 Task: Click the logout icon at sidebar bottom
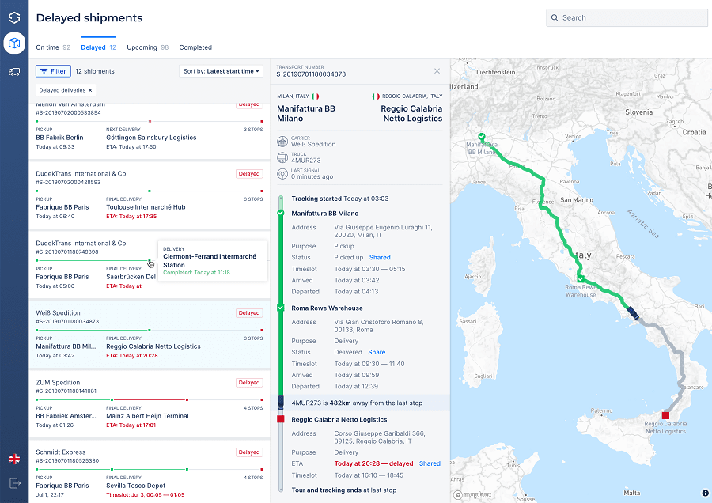tap(13, 481)
